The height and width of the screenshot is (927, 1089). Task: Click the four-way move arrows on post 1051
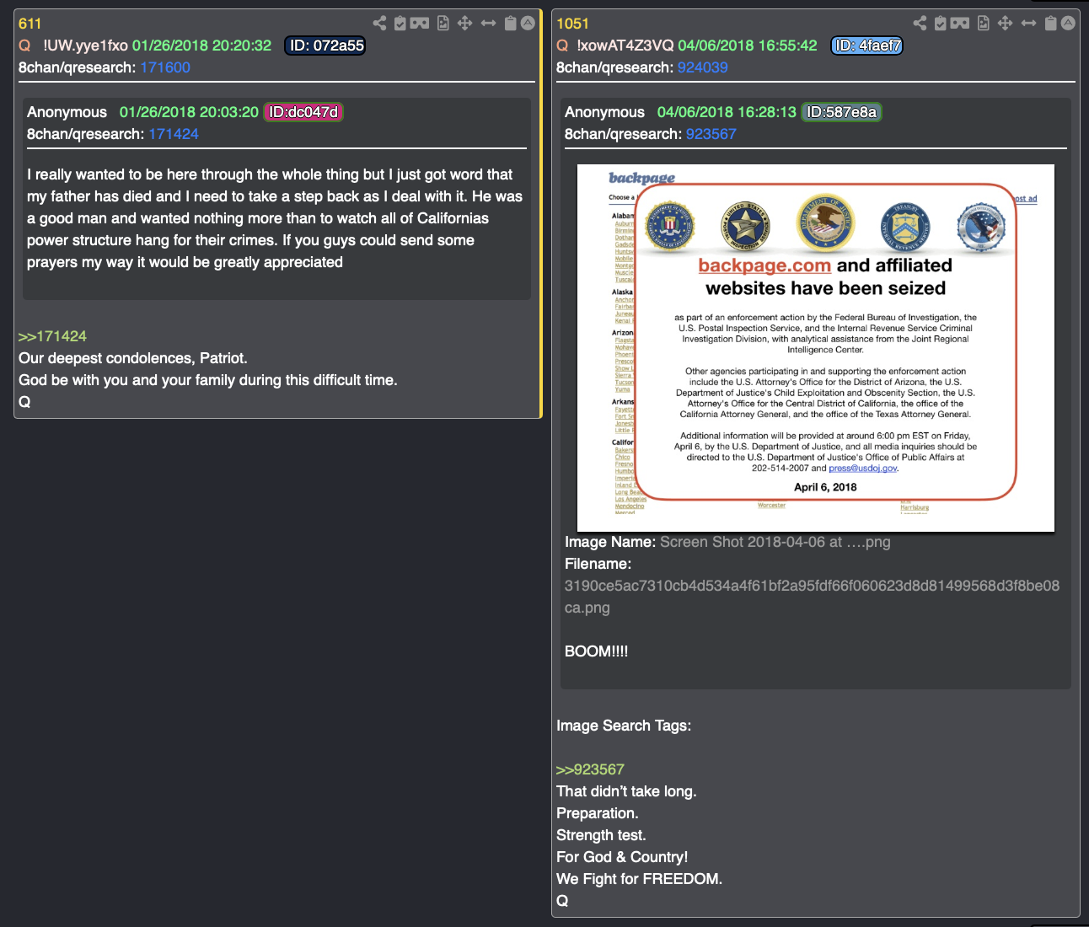[x=1005, y=23]
